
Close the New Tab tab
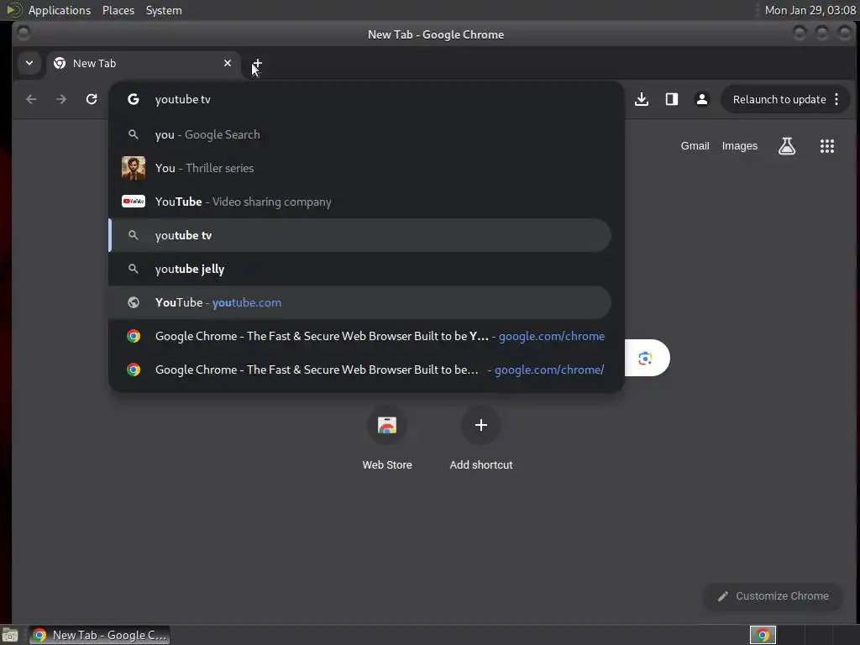(228, 63)
